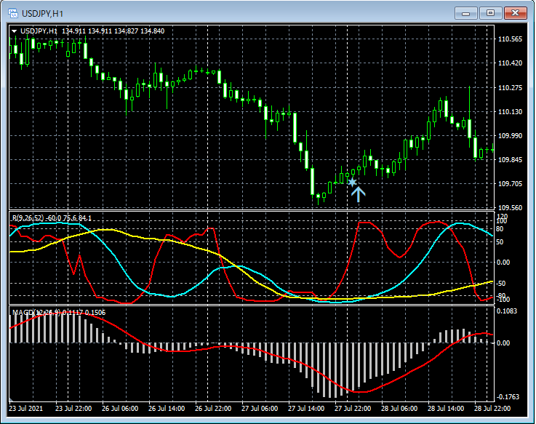Viewport: 536px width, 424px height.
Task: Click the USDJPY,H1 title bar text
Action: [41, 13]
